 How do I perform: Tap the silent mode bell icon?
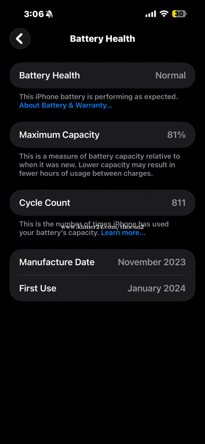(x=49, y=14)
